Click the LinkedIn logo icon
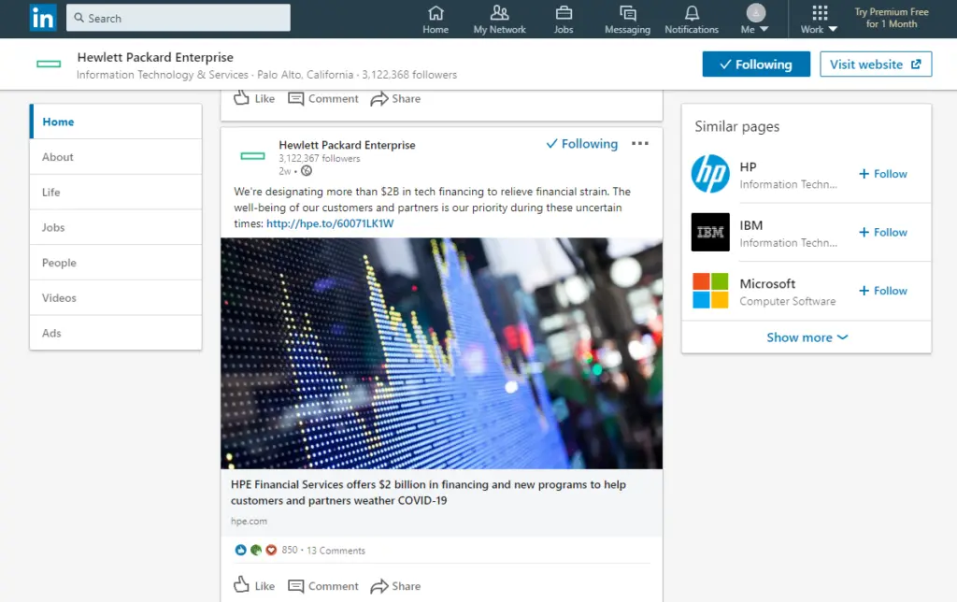957x602 pixels. click(x=43, y=18)
